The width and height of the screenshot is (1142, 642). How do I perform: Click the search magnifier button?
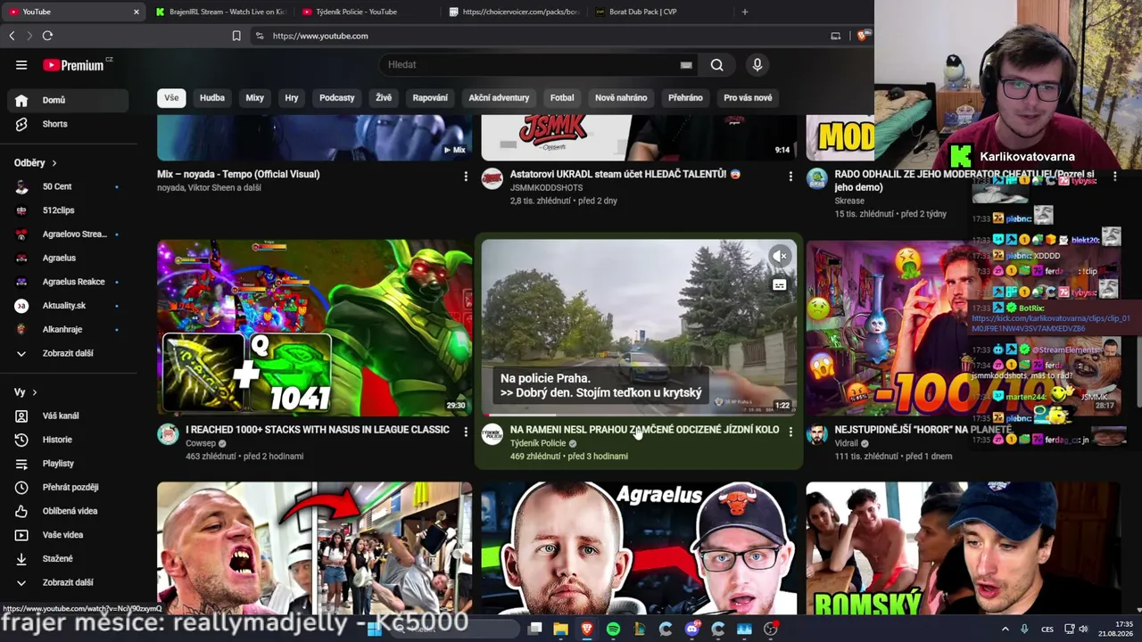click(716, 65)
